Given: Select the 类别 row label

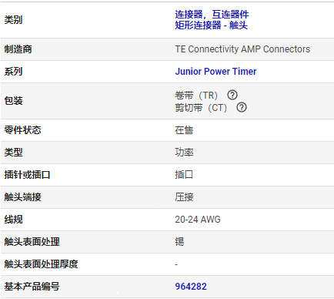Looking at the screenshot, I should (x=13, y=20).
